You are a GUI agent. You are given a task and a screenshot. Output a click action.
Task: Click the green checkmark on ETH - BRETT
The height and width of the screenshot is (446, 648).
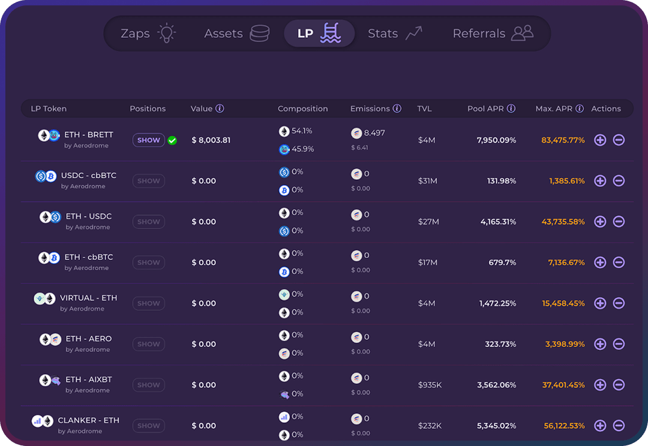click(172, 140)
